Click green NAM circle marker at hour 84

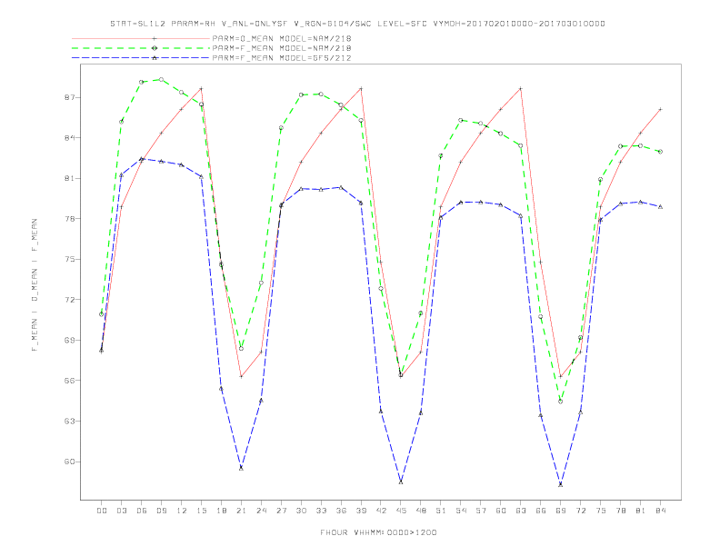point(660,152)
